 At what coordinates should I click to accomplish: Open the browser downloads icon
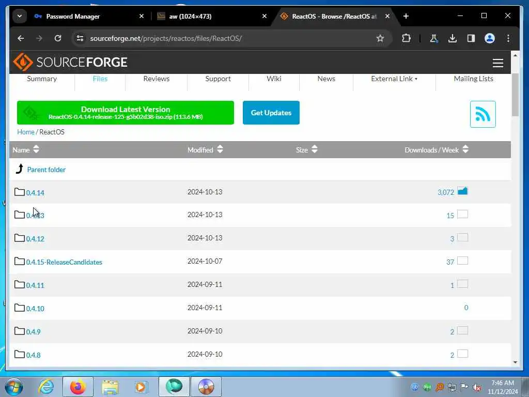tap(453, 38)
